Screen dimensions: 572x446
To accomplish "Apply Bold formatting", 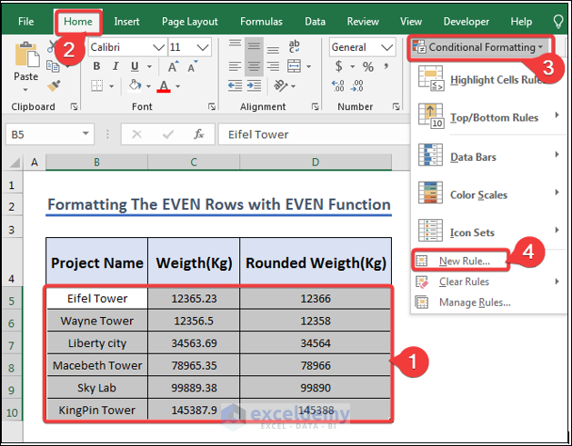I will 96,66.
